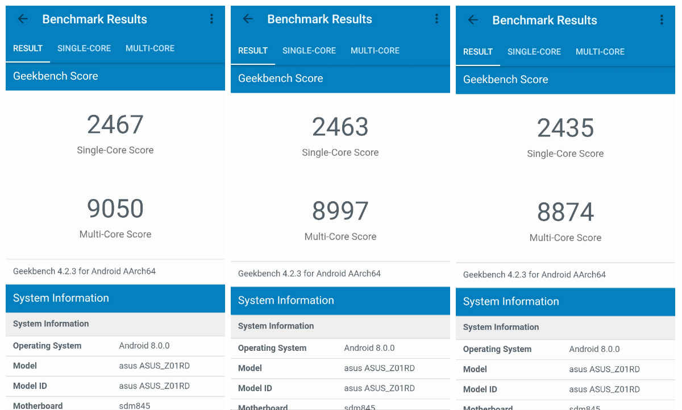Select MULTI-CORE tab in middle screenshot
Screen dimensions: 682x410
tap(375, 51)
